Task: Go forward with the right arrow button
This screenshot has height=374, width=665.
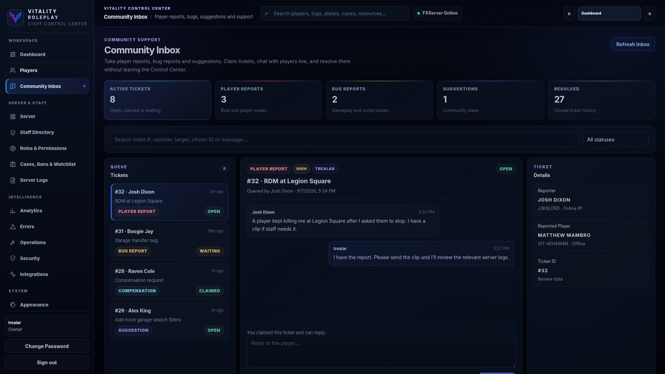Action: click(649, 14)
